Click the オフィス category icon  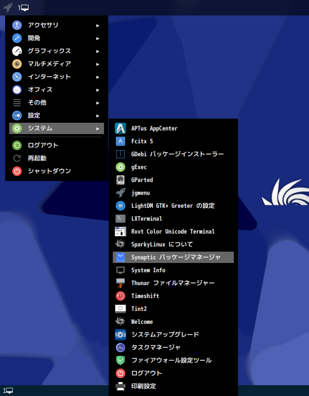[17, 89]
